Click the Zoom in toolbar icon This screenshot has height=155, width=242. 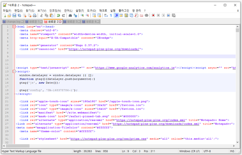point(82,15)
